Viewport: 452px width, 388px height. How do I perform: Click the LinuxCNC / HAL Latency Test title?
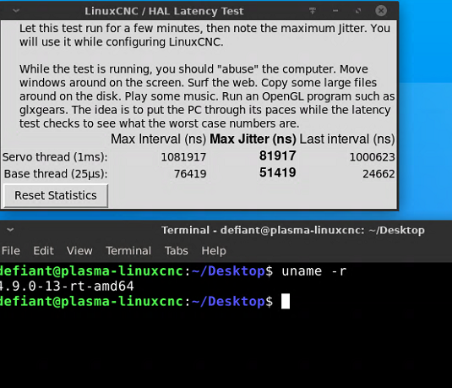click(164, 11)
